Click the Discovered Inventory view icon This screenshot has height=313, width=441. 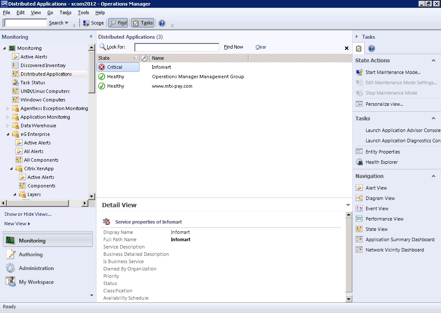coord(16,65)
